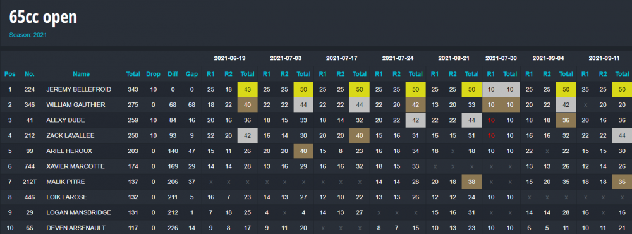The width and height of the screenshot is (632, 234).
Task: Click the Drop column header
Action: coord(153,74)
